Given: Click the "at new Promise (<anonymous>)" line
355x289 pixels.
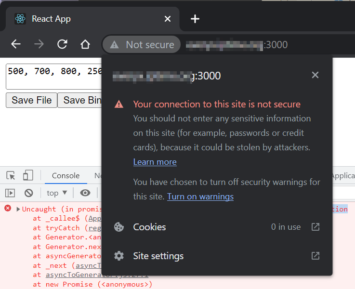Looking at the screenshot, I should (92, 284).
